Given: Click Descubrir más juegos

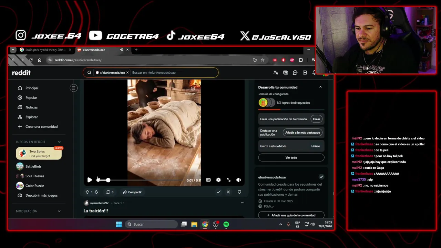Looking at the screenshot, I should 41,195.
